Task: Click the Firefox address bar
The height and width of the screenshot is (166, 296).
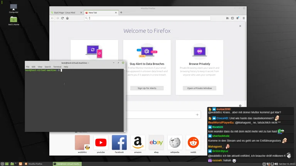Action: (148, 18)
